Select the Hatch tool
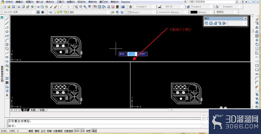Screen dimensions: 261x134 [7, 78]
